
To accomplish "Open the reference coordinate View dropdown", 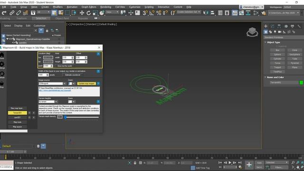I will point(112,12).
